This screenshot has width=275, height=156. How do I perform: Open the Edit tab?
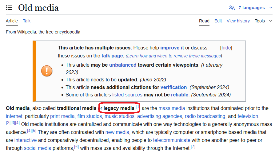(x=218, y=21)
